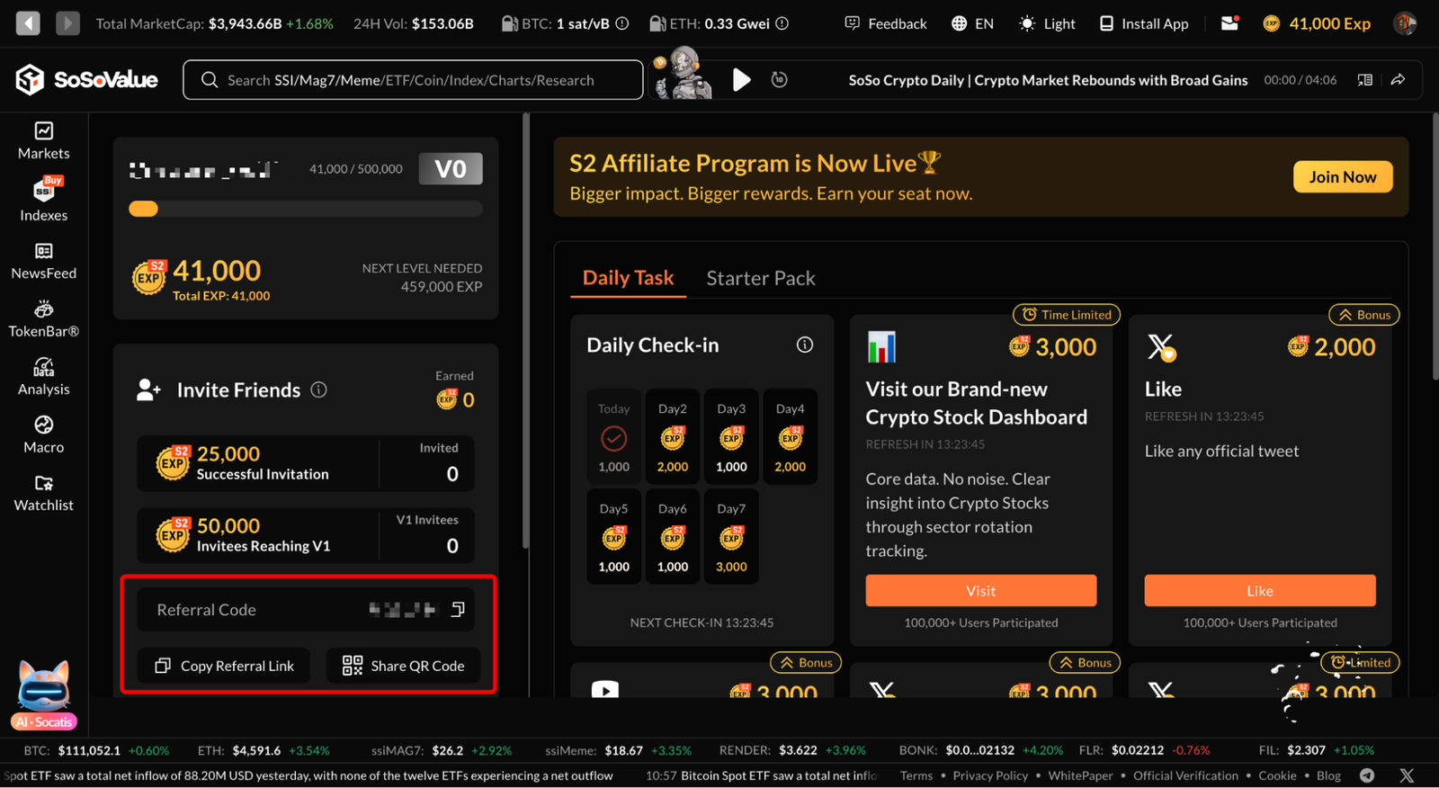The height and width of the screenshot is (788, 1439).
Task: Toggle the Light theme mode
Action: click(x=1047, y=23)
